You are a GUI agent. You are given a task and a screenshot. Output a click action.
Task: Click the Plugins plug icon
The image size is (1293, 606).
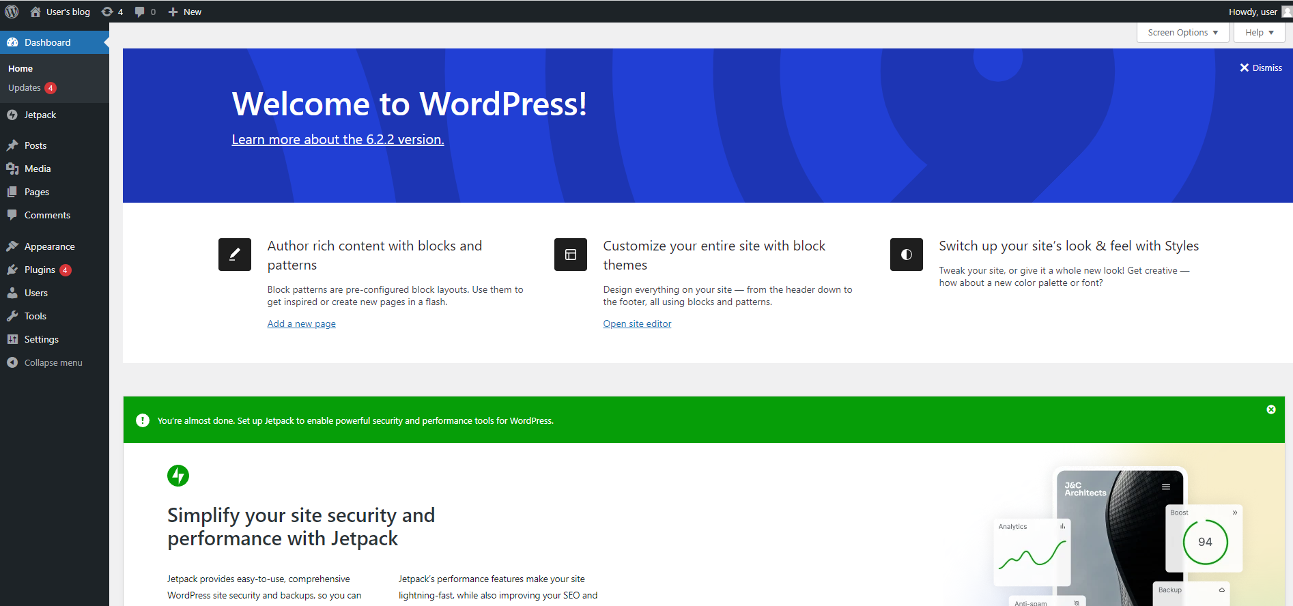[x=12, y=270]
